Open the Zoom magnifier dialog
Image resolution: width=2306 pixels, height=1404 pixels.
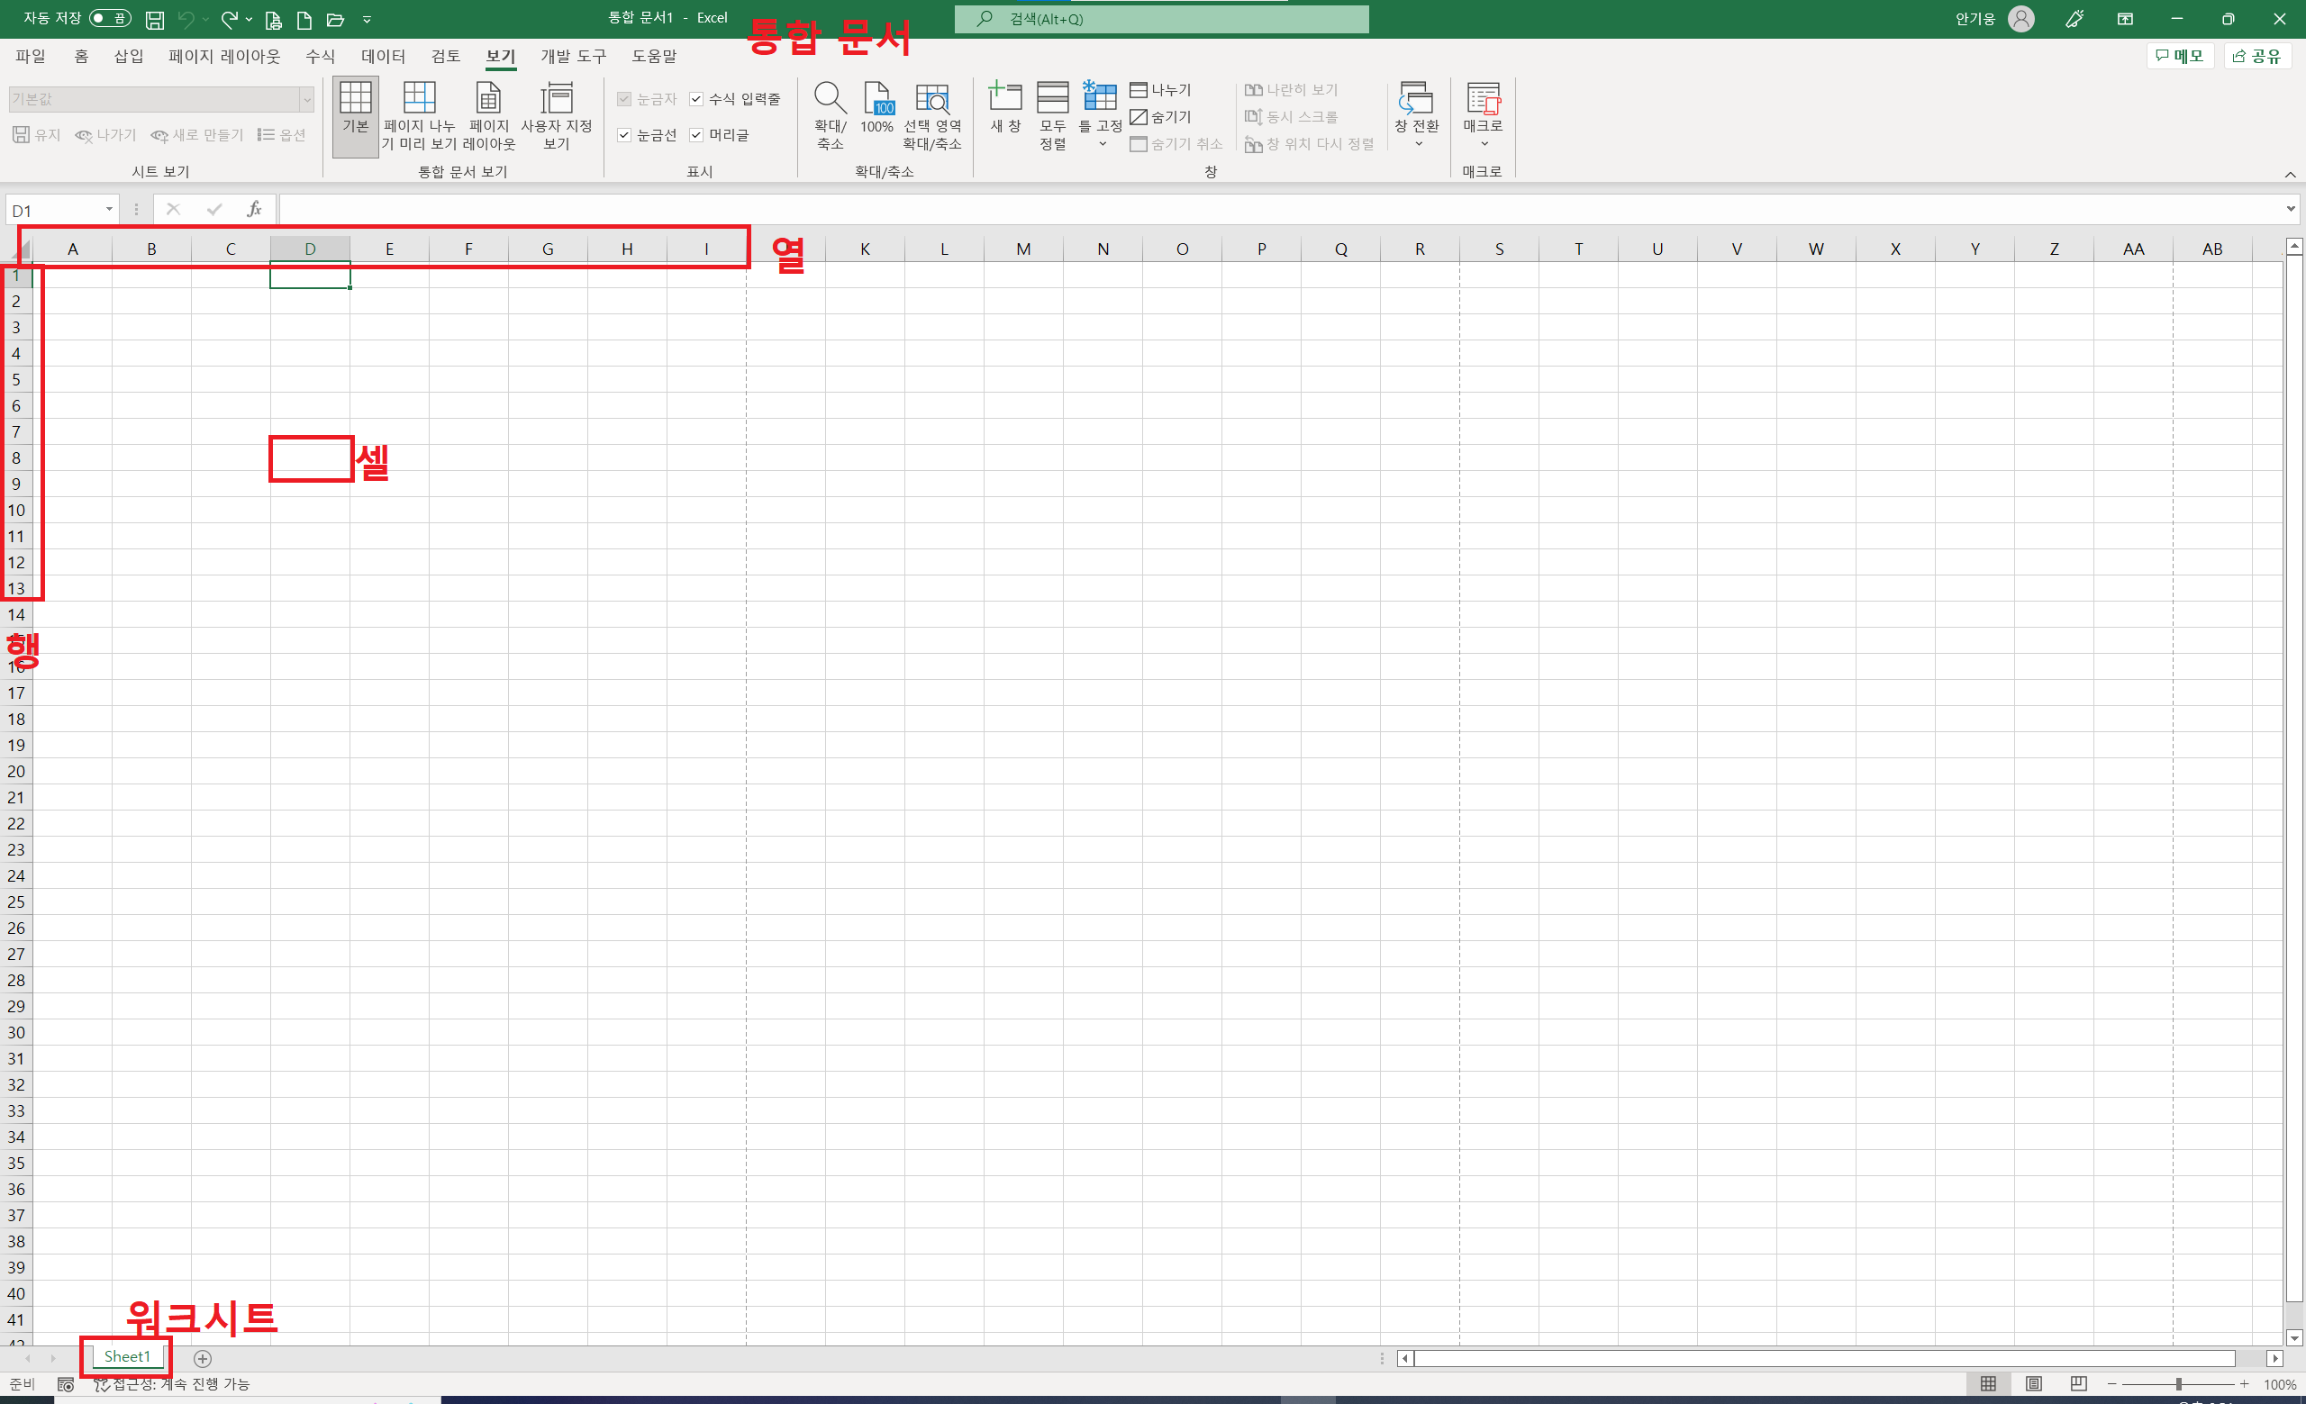click(830, 98)
